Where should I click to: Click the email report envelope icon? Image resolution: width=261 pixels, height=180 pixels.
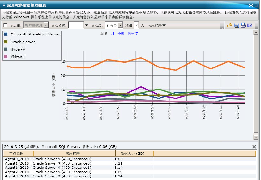click(x=250, y=25)
